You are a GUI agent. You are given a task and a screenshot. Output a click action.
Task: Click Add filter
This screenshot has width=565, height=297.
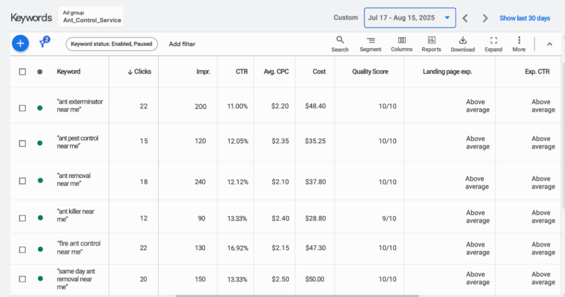182,44
